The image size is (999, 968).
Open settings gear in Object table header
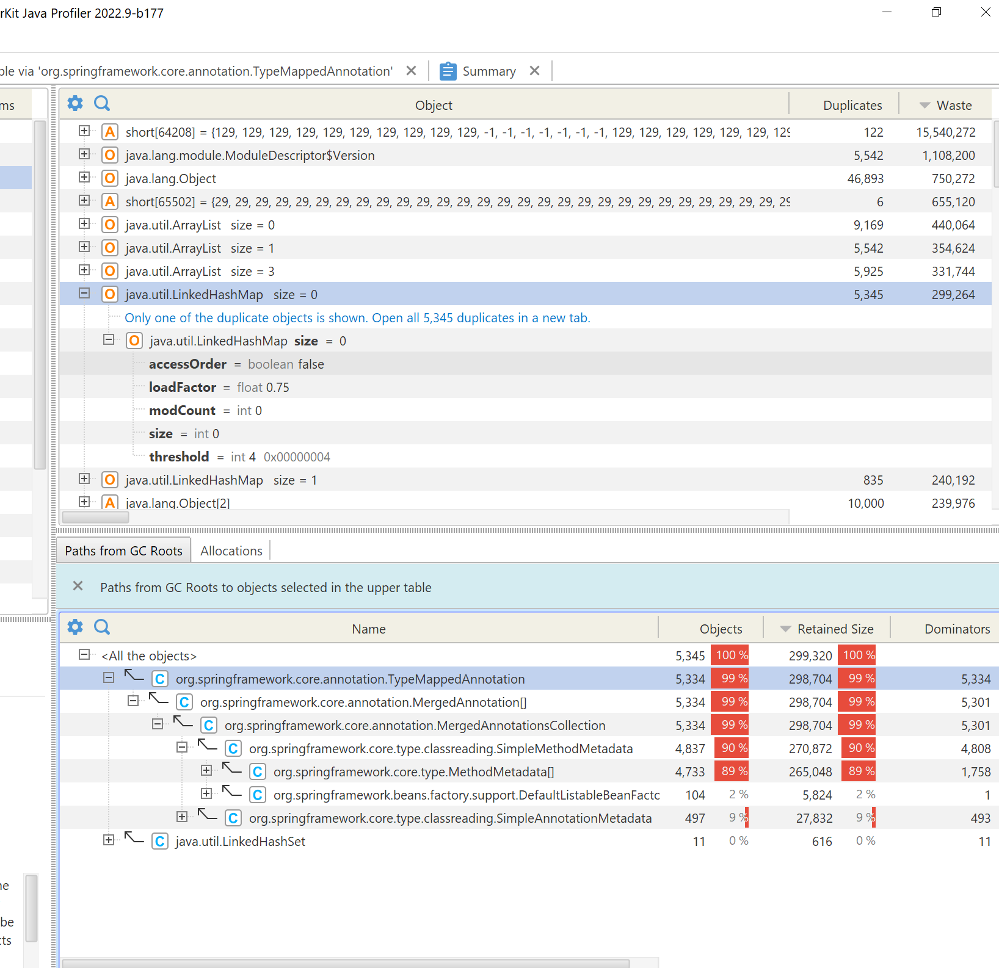(75, 103)
